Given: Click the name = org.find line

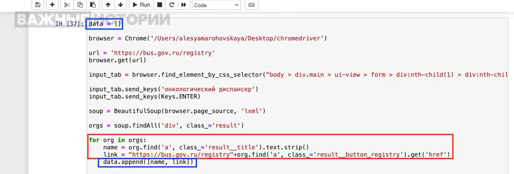Looking at the screenshot, I should click(206, 147).
